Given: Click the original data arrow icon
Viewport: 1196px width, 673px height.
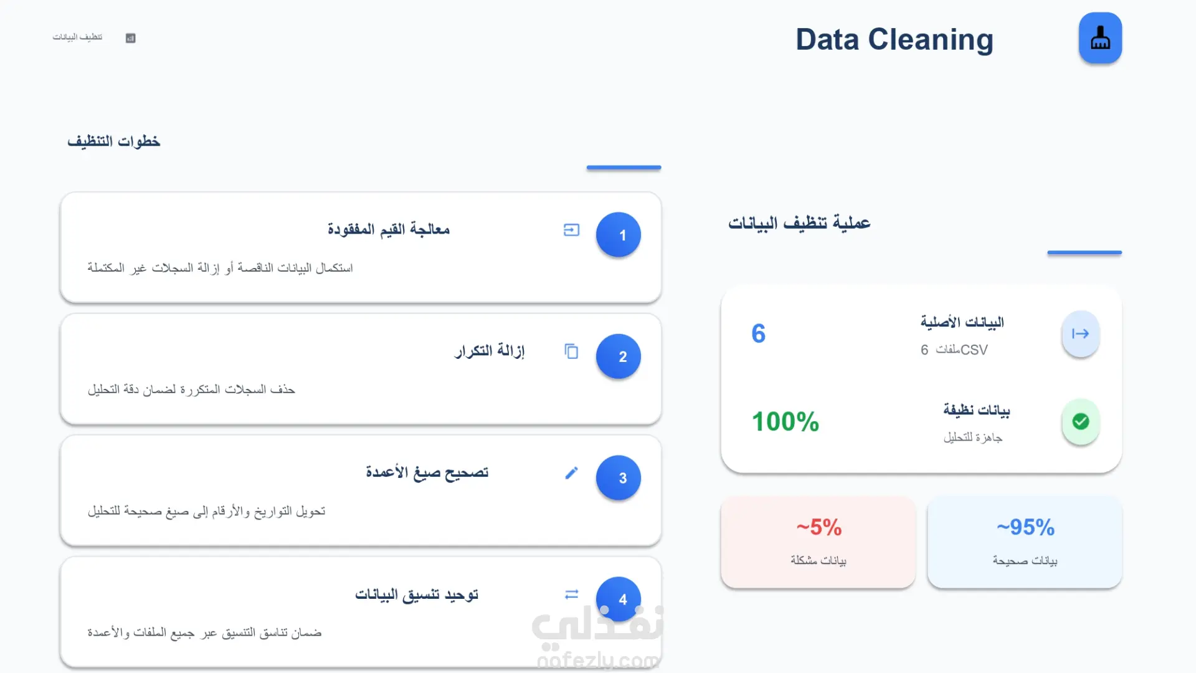Looking at the screenshot, I should (1080, 334).
